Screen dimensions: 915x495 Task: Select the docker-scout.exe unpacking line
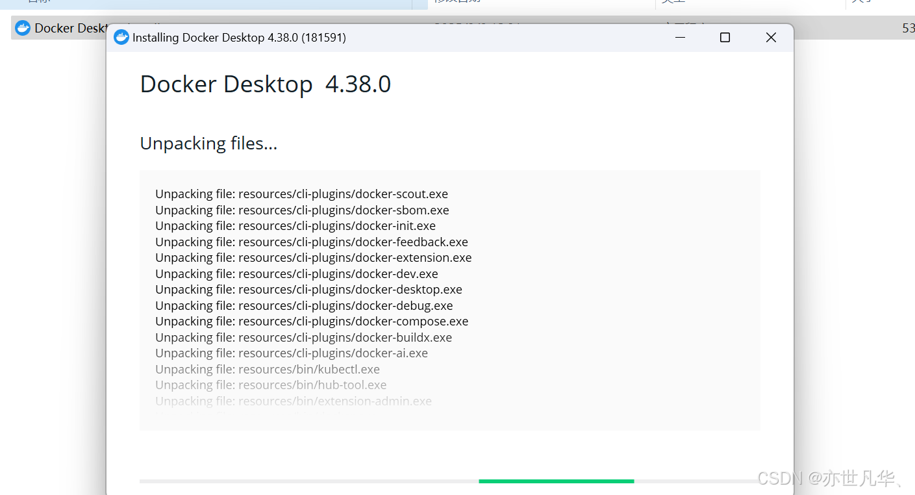(x=302, y=194)
